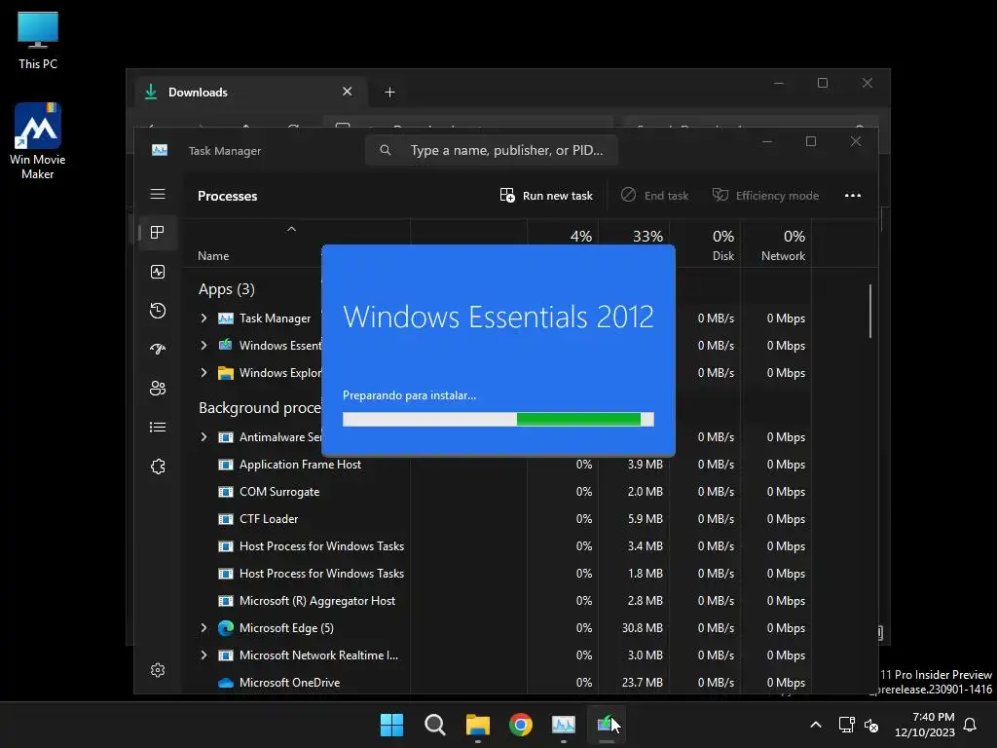Image resolution: width=997 pixels, height=748 pixels.
Task: Select the Application Frame Host row
Action: (x=504, y=465)
